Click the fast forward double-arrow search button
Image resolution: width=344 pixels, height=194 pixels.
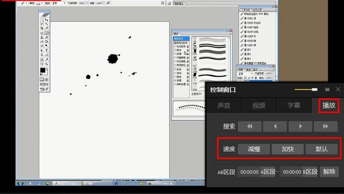coord(325,126)
